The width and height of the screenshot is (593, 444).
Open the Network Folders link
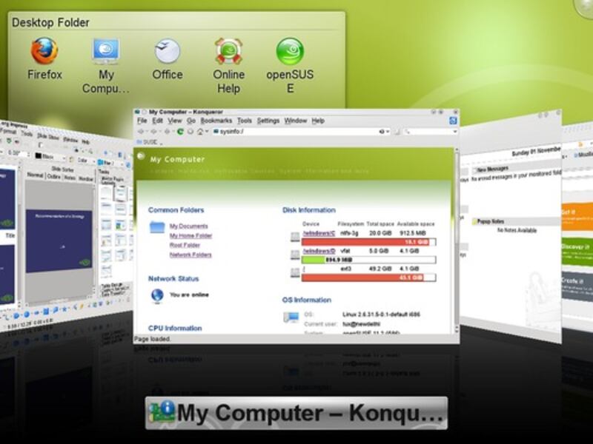191,255
